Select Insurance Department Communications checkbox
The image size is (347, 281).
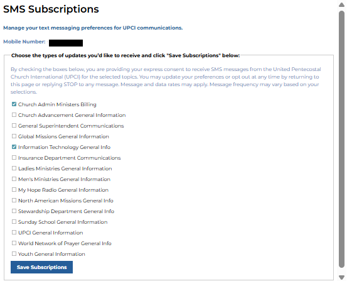14,157
